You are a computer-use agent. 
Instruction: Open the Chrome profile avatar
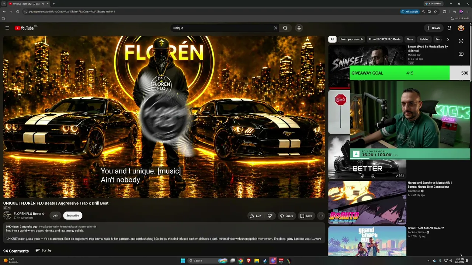(461, 12)
